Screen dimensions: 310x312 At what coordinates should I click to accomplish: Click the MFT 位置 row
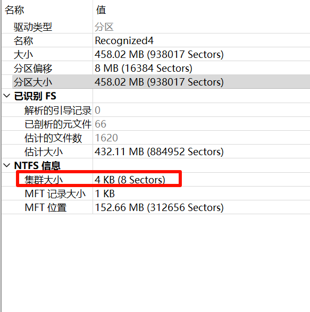(x=156, y=207)
